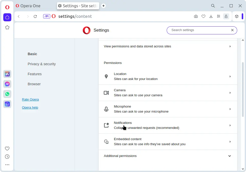Open Location permission settings

[x=168, y=76]
